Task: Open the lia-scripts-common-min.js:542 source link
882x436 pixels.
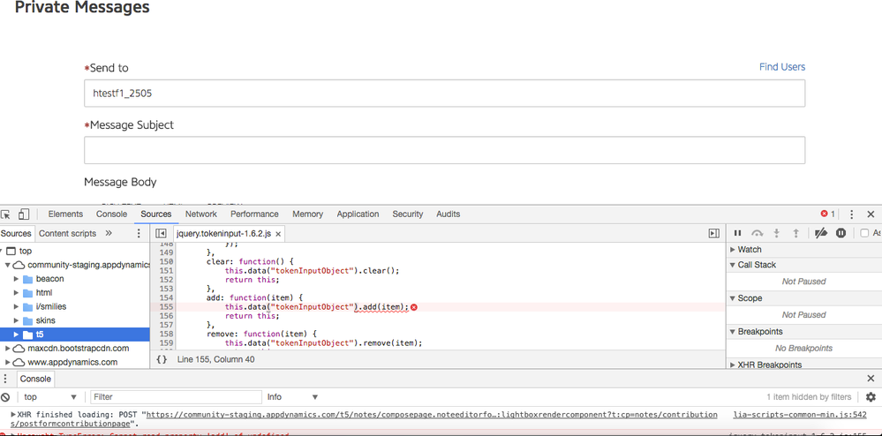Action: pos(801,415)
